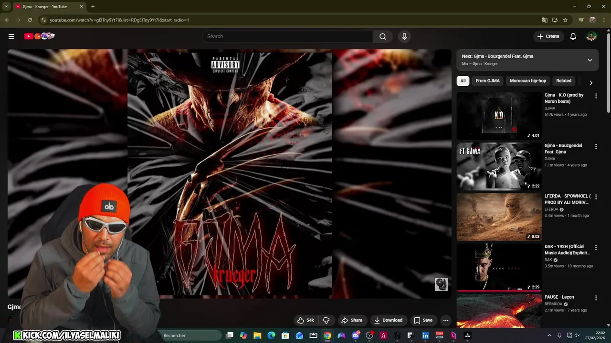The height and width of the screenshot is (343, 611).
Task: Download the video
Action: (x=388, y=320)
